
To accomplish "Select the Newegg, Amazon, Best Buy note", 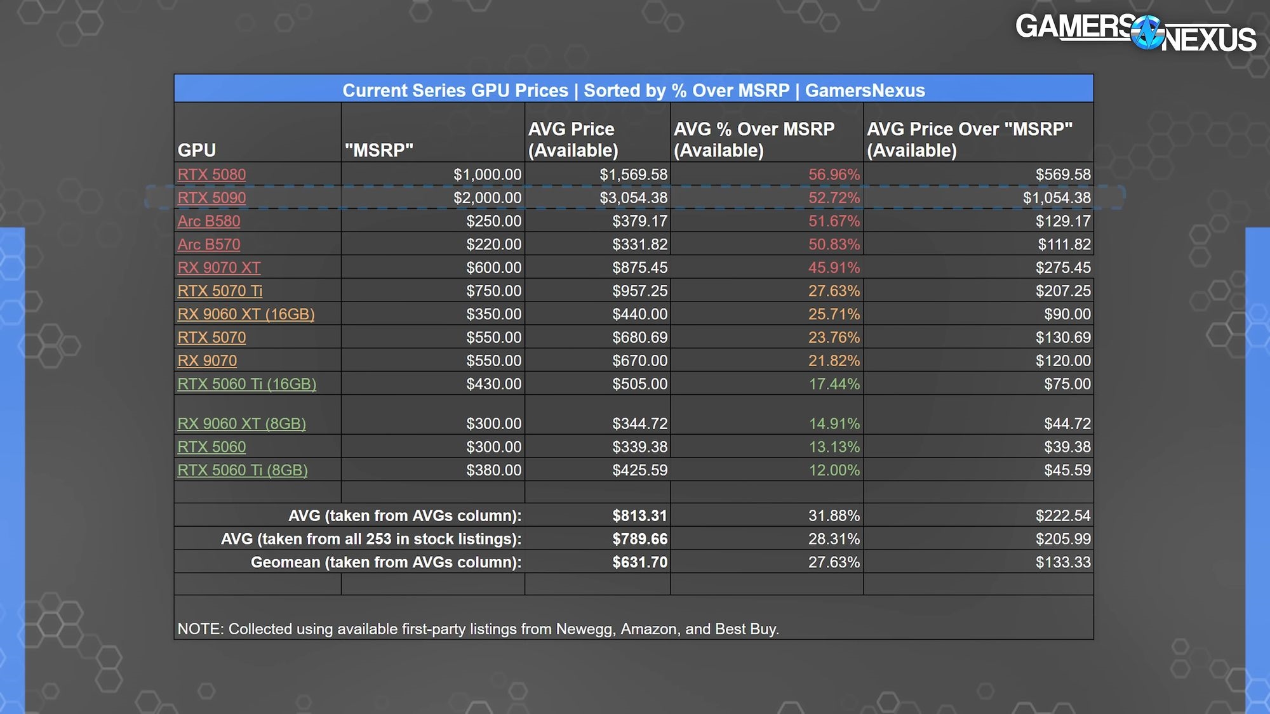I will point(478,629).
